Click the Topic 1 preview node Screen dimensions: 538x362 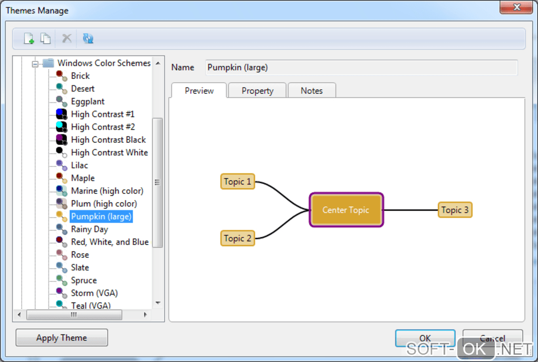237,181
